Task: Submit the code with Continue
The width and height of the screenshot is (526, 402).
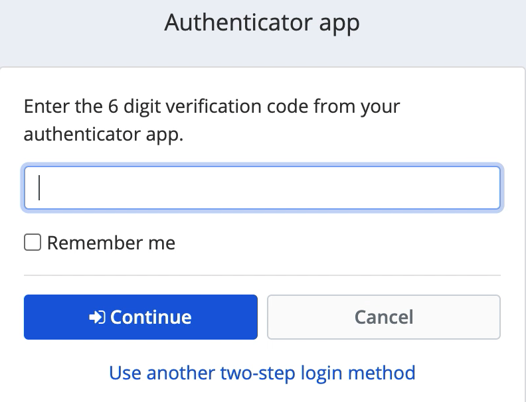Action: [x=140, y=317]
